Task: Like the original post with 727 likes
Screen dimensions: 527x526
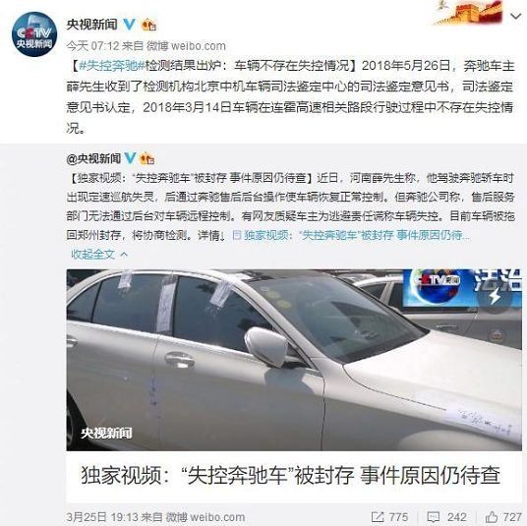Action: tap(503, 516)
